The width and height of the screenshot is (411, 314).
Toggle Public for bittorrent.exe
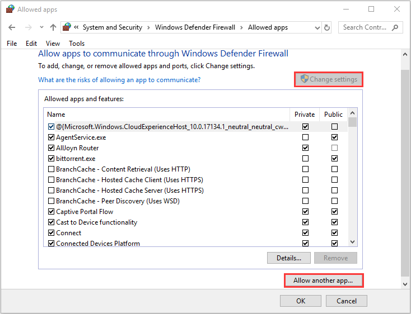334,159
